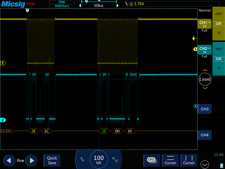Viewport: 225px width, 169px height.
Task: Tap the 00 decode packet
Action: tap(117, 131)
